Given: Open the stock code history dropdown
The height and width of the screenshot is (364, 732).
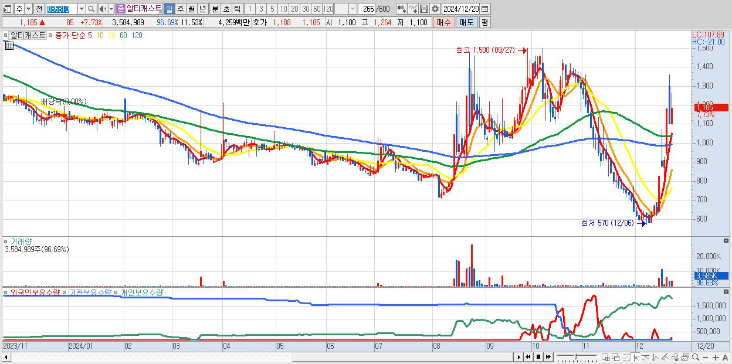Looking at the screenshot, I should [x=82, y=9].
